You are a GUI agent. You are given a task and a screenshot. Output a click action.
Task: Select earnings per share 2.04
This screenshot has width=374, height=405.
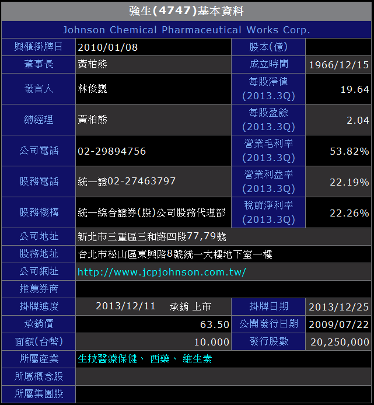point(358,120)
